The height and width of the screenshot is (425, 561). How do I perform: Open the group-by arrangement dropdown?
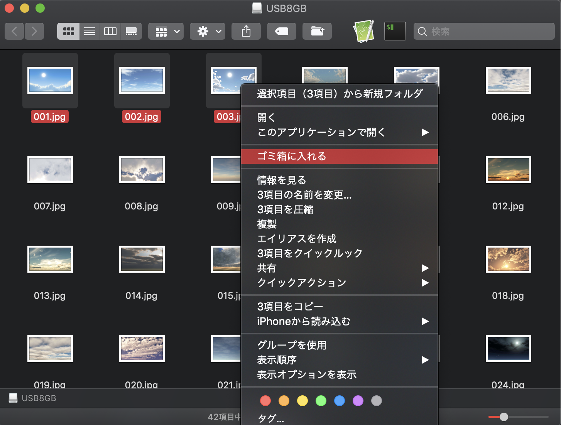click(x=166, y=31)
